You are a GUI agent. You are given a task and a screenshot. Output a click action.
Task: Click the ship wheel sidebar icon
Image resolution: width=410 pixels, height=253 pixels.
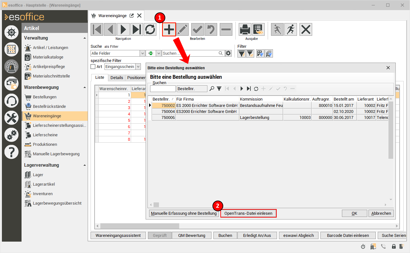[x=11, y=32]
